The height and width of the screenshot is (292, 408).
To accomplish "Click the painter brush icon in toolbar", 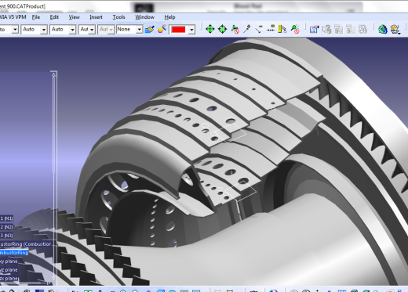I will 150,29.
